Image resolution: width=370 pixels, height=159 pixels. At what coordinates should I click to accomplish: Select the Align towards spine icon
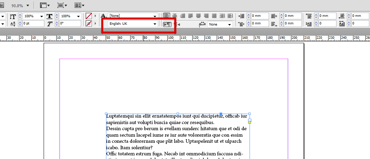point(222,16)
